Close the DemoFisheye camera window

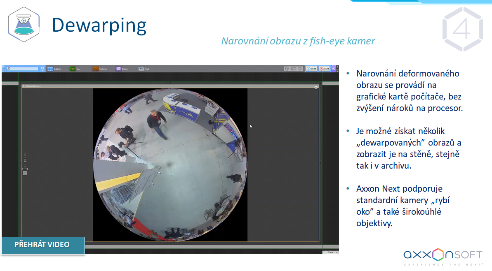[x=316, y=87]
